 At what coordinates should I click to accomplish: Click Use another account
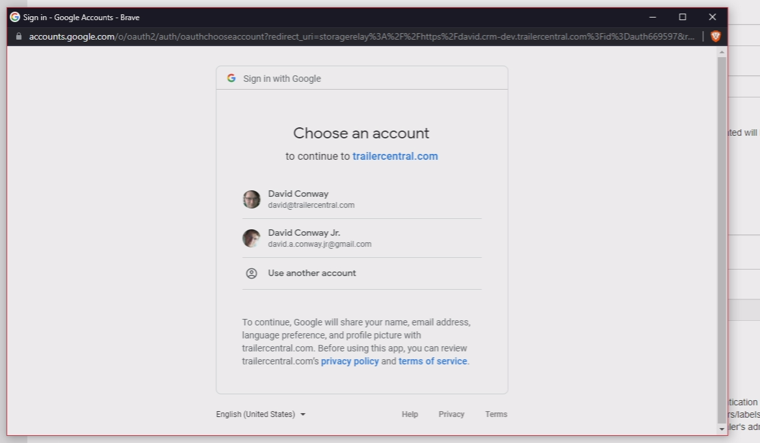click(362, 273)
